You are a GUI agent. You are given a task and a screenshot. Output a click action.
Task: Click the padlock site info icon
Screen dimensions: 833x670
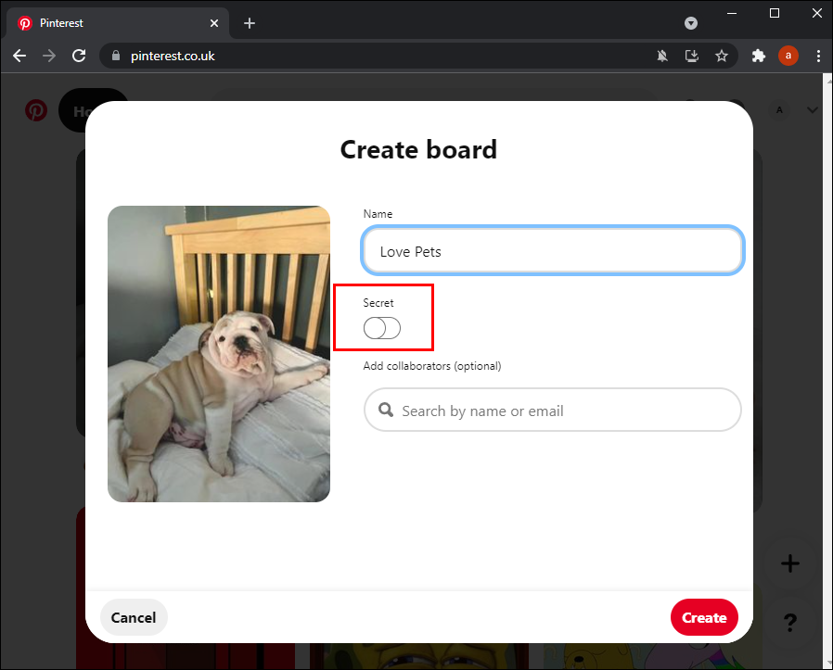(116, 56)
